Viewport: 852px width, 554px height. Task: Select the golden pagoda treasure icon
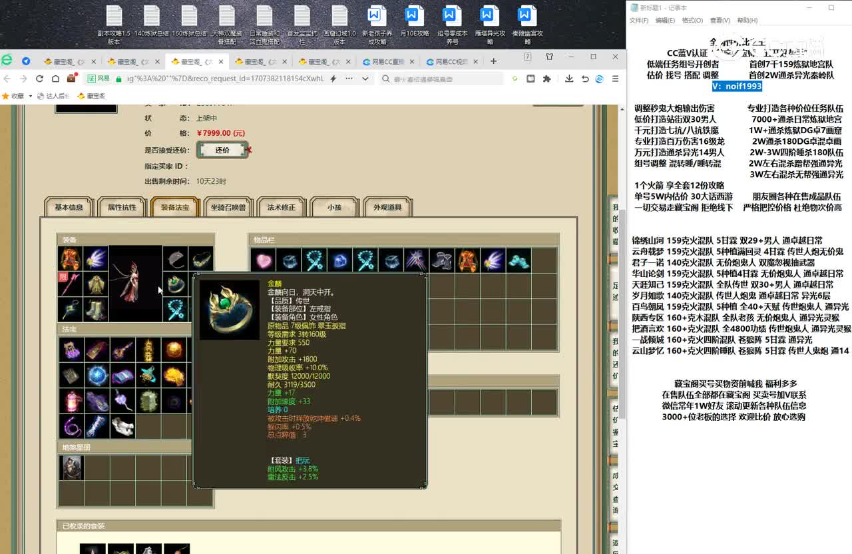pos(148,350)
